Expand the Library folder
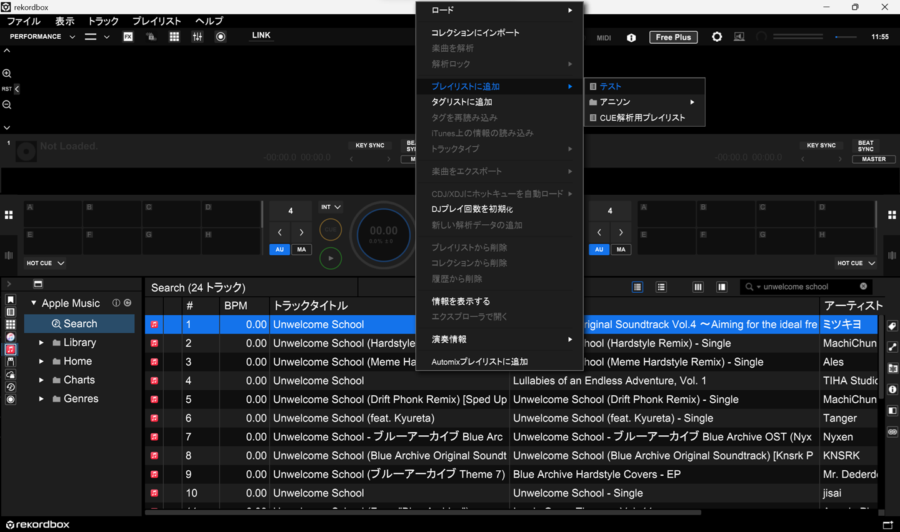 pos(41,343)
